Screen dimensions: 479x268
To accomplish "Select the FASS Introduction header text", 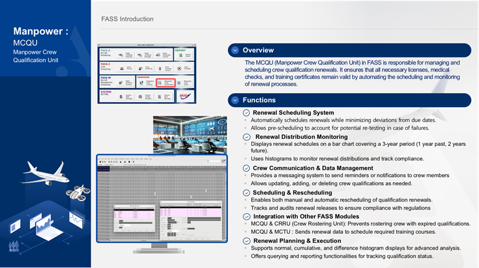I will pyautogui.click(x=128, y=19).
